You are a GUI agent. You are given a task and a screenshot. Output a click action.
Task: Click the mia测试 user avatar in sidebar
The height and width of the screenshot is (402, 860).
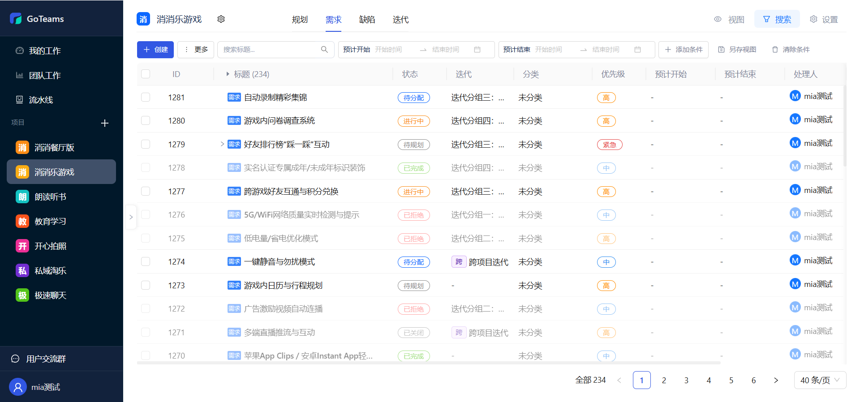(18, 387)
